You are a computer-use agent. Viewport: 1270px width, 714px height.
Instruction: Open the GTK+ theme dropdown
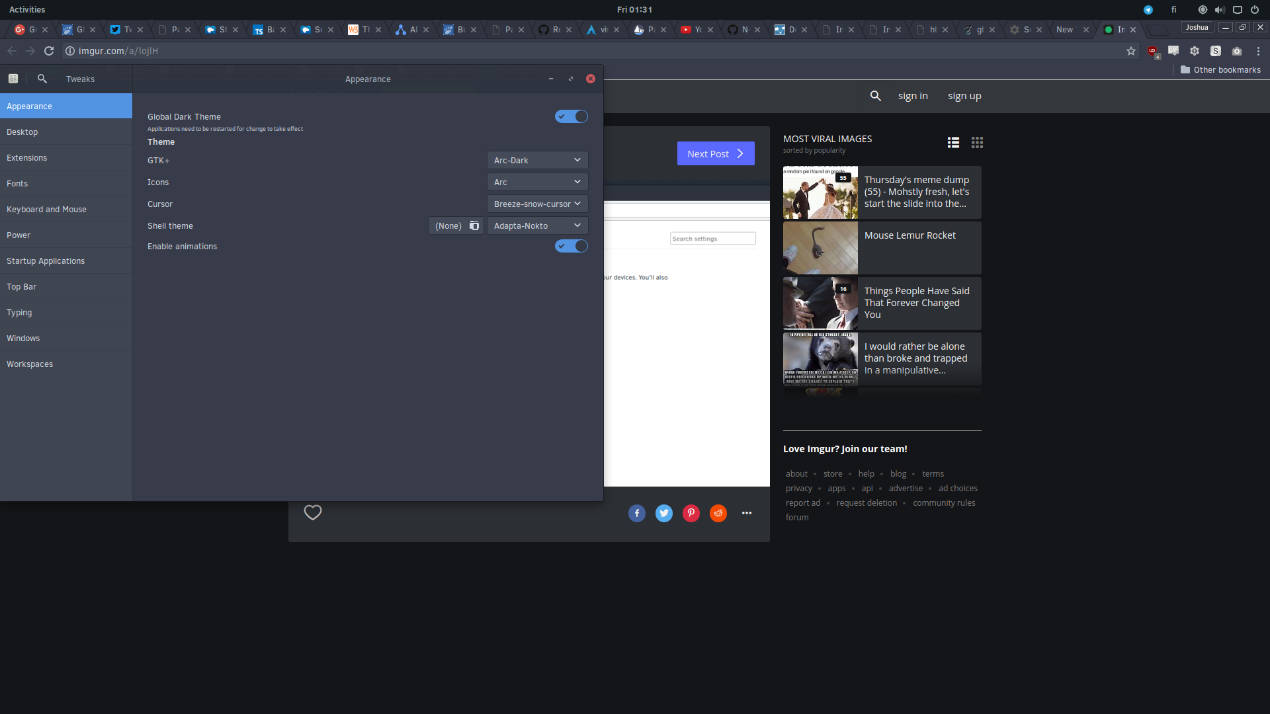537,160
